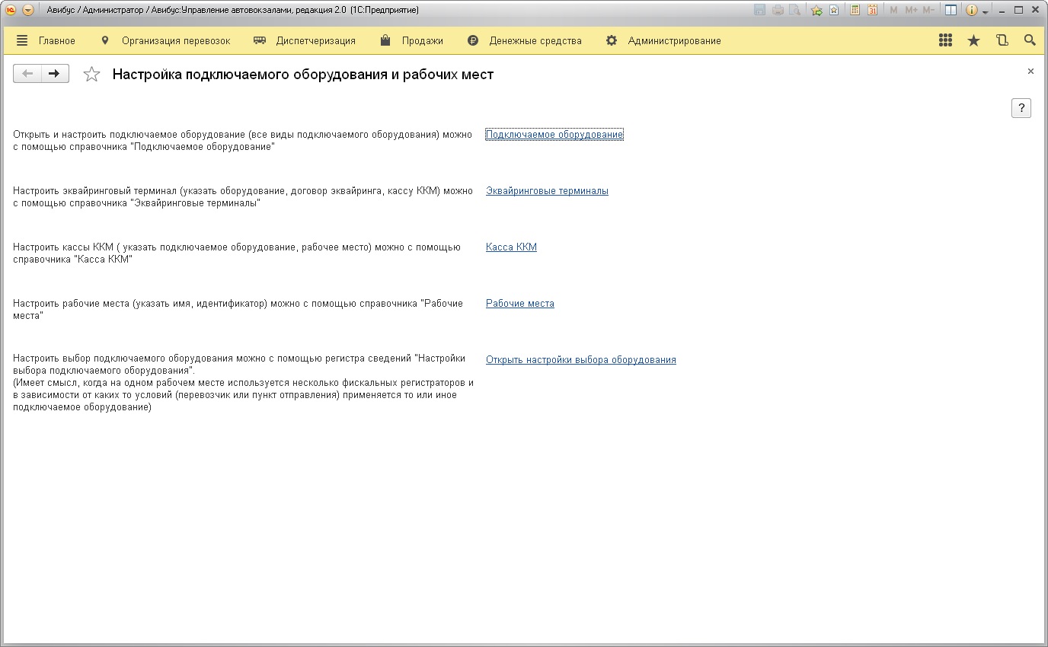Image resolution: width=1048 pixels, height=647 pixels.
Task: Expand the main menu dropdown arrow near 1C logo
Action: click(x=28, y=11)
